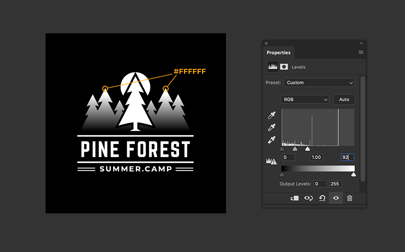
Task: Click the gray midtone input slider handle
Action: pos(295,149)
